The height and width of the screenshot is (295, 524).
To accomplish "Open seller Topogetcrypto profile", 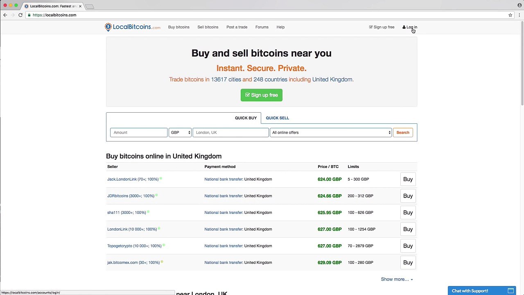I will coord(134,246).
